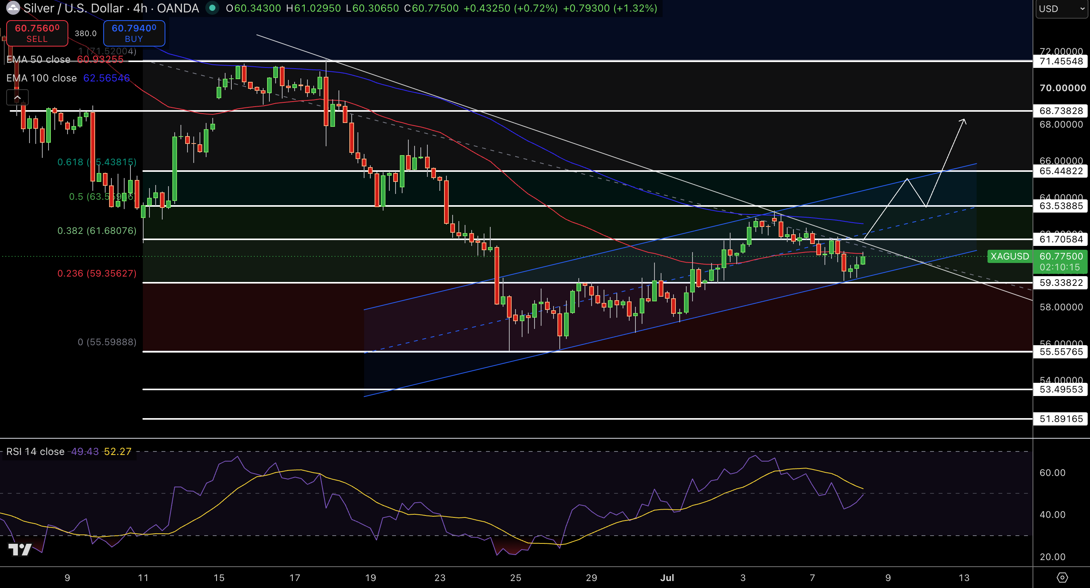Image resolution: width=1090 pixels, height=588 pixels.
Task: Click the 59.33822 price line label
Action: pos(1061,283)
